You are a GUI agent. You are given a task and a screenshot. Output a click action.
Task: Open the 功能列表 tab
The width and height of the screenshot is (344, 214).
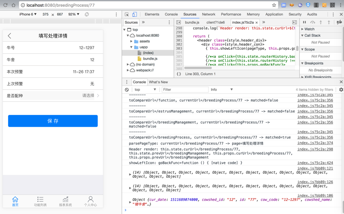pyautogui.click(x=40, y=201)
